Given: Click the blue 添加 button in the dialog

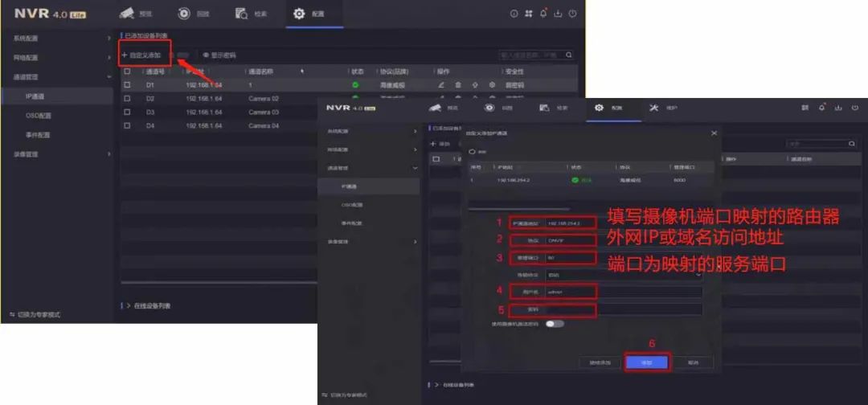Looking at the screenshot, I should (647, 362).
